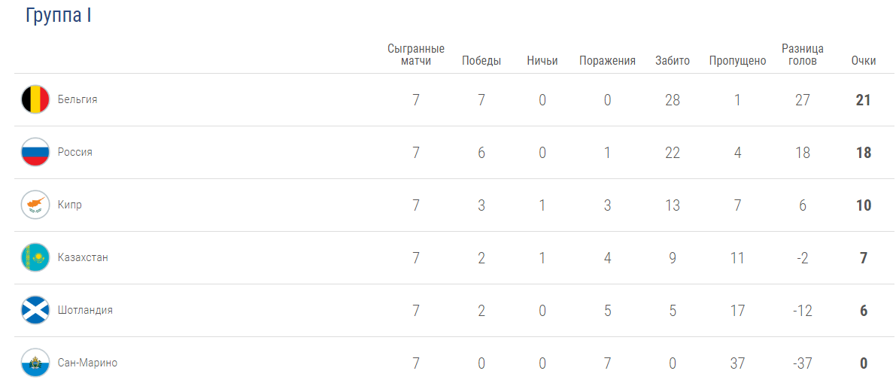The height and width of the screenshot is (386, 896).
Task: Open the Шотландия team link
Action: point(85,310)
